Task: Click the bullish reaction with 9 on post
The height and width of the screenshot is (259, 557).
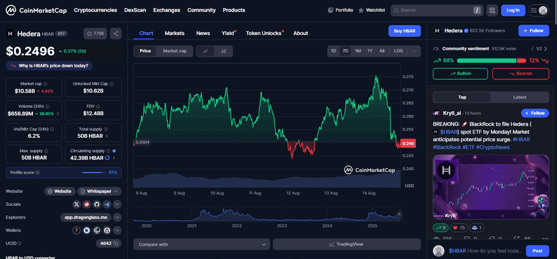Action: 441,228
